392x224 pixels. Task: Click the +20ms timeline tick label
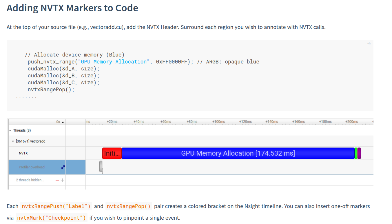112,122
